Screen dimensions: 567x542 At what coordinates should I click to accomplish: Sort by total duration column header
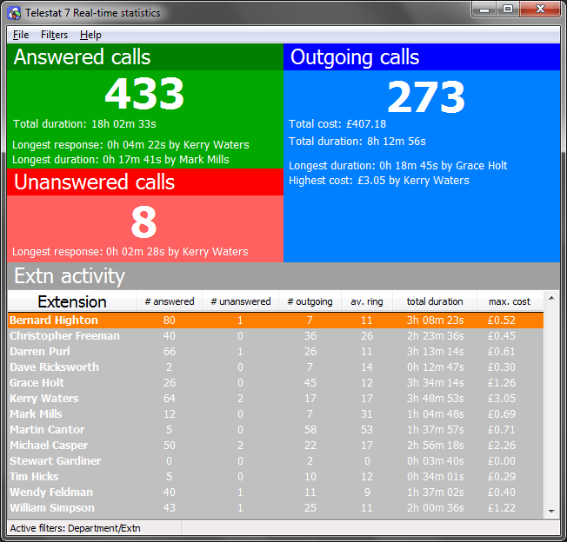[435, 301]
